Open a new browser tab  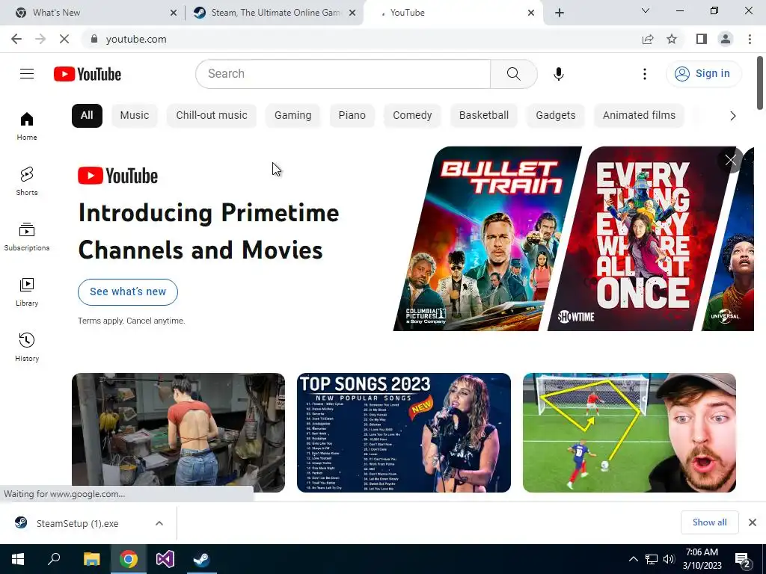coord(560,13)
